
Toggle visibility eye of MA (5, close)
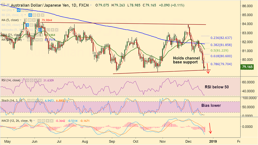pos(26,20)
